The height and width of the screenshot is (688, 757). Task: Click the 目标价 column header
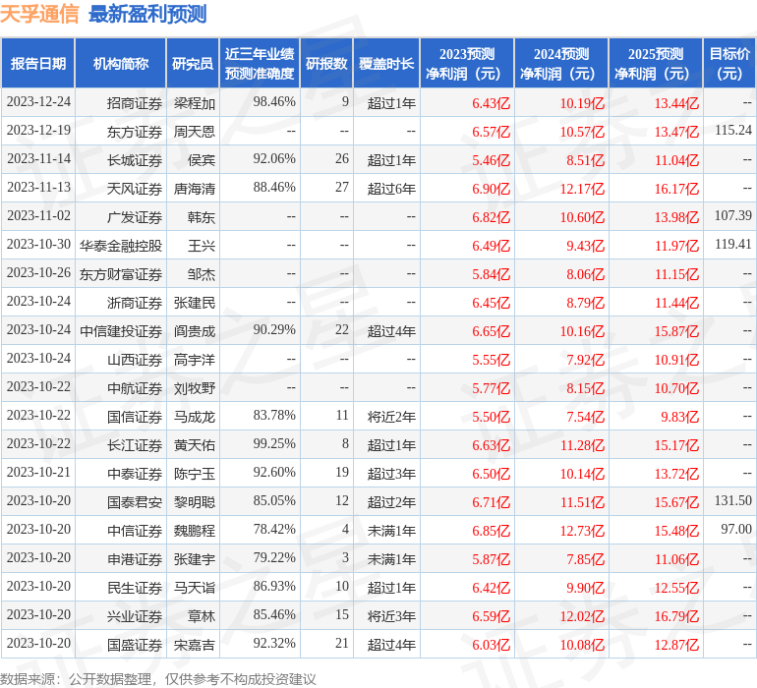[729, 63]
